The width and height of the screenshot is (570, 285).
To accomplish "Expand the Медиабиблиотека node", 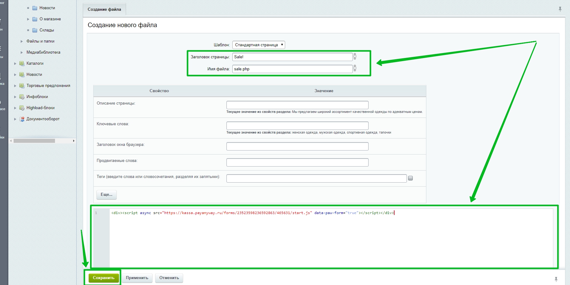I will pyautogui.click(x=22, y=52).
